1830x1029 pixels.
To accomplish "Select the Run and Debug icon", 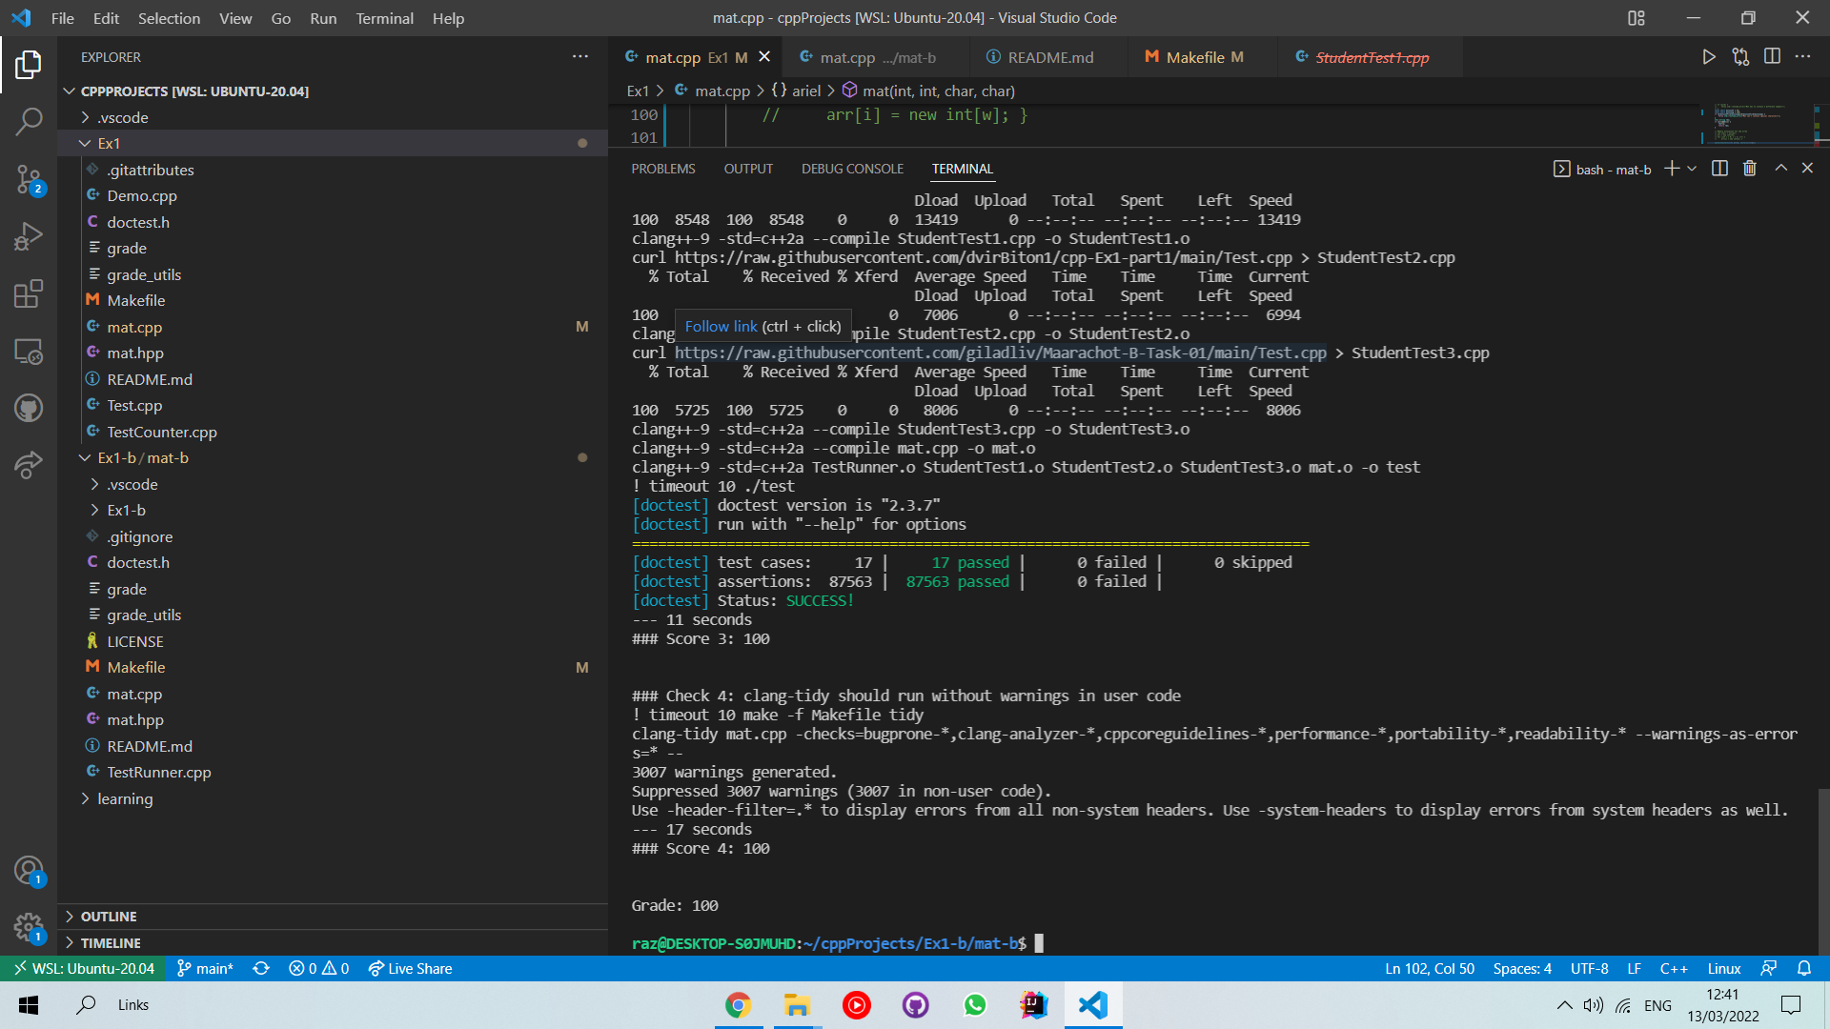I will [29, 236].
